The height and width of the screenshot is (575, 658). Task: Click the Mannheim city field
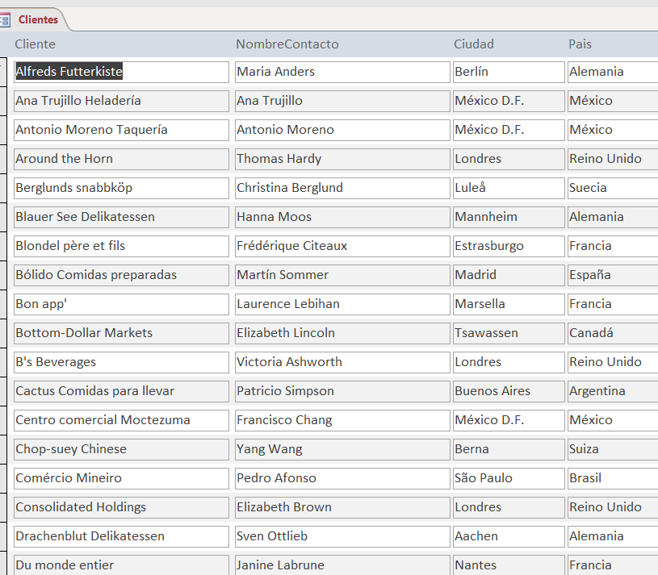click(x=508, y=217)
